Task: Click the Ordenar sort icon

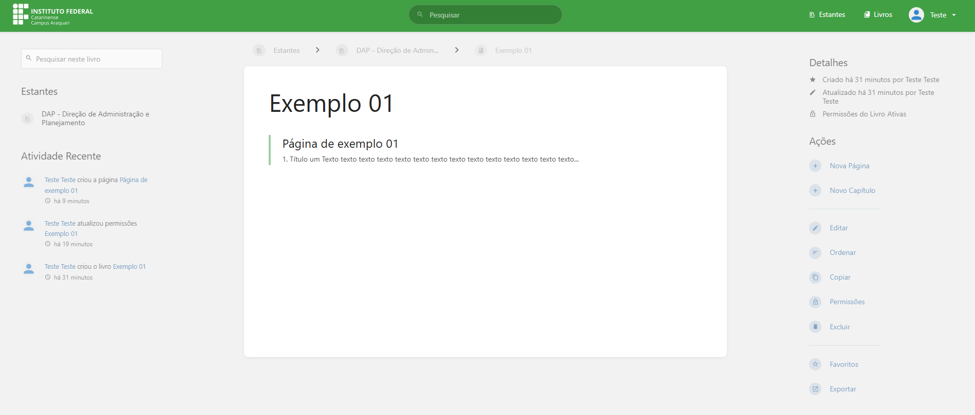Action: click(x=815, y=252)
